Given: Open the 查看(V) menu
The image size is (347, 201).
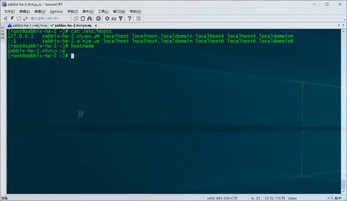Looking at the screenshot, I should point(40,12).
